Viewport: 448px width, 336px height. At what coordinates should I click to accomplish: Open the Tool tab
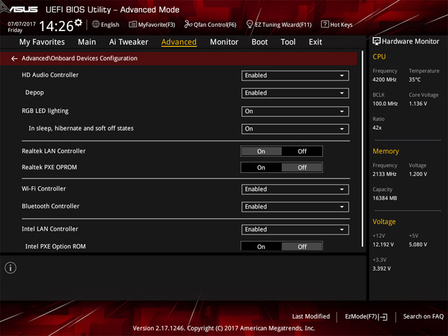coord(288,42)
